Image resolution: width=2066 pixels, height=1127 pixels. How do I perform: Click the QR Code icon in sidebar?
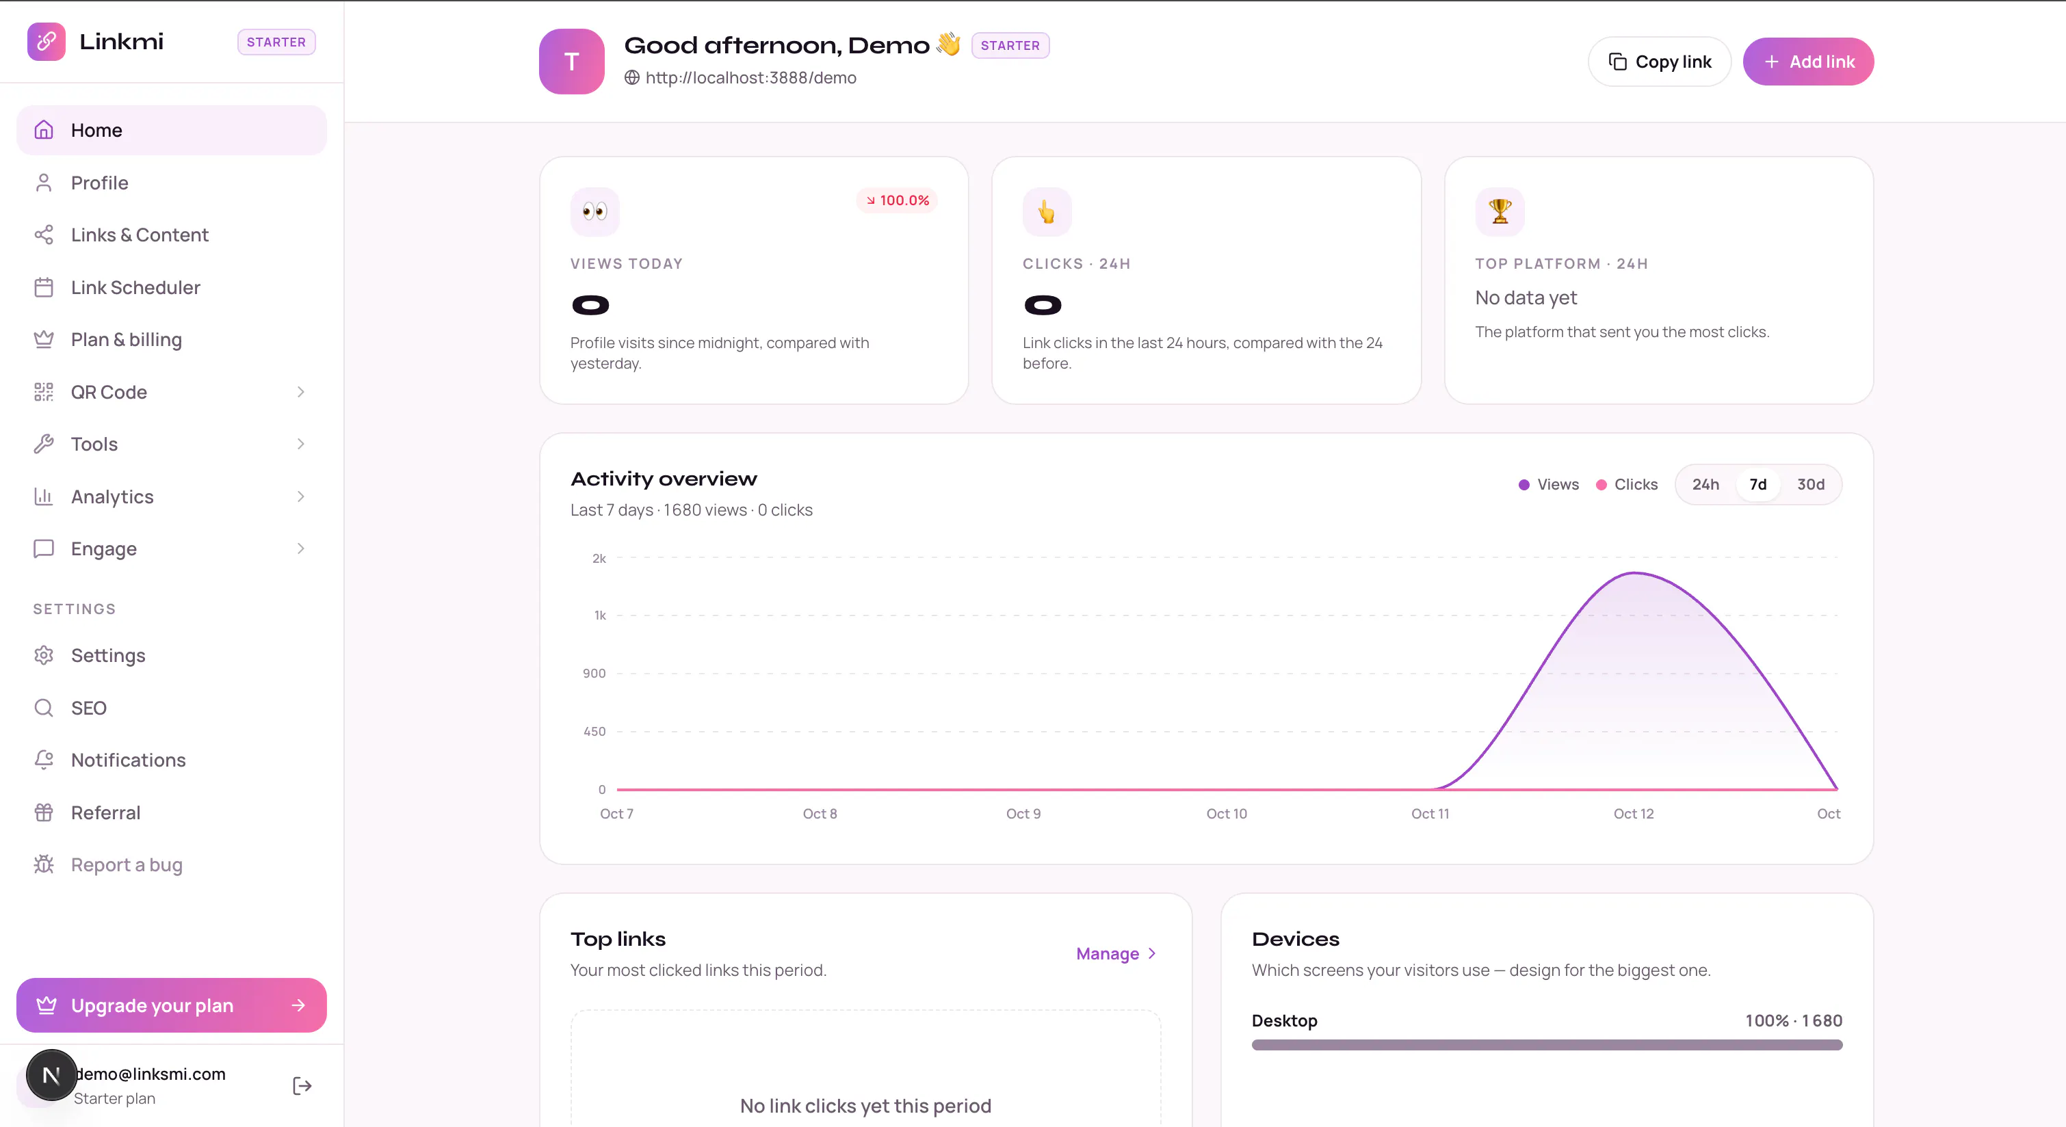[44, 392]
